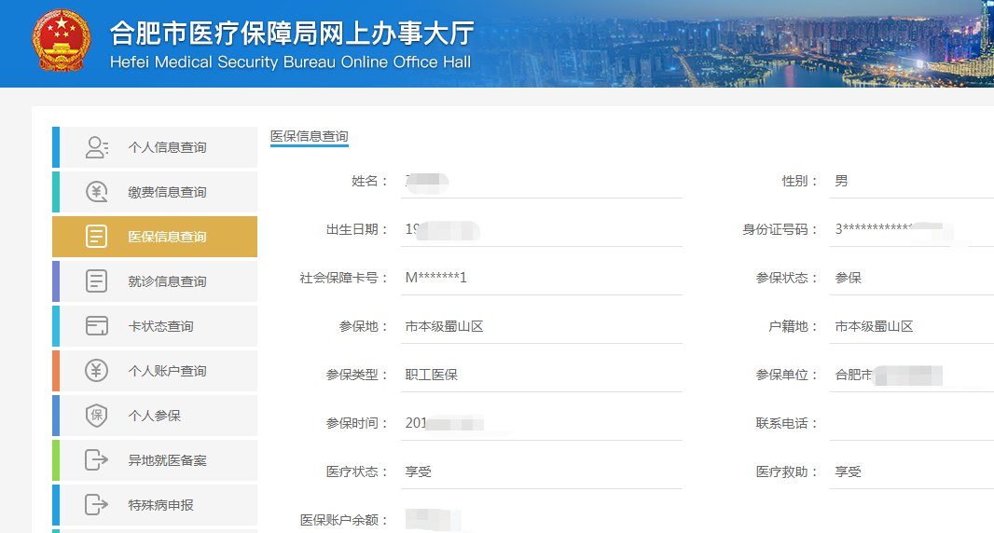This screenshot has width=994, height=533.
Task: Open 个人账户查询 from sidebar
Action: [167, 371]
